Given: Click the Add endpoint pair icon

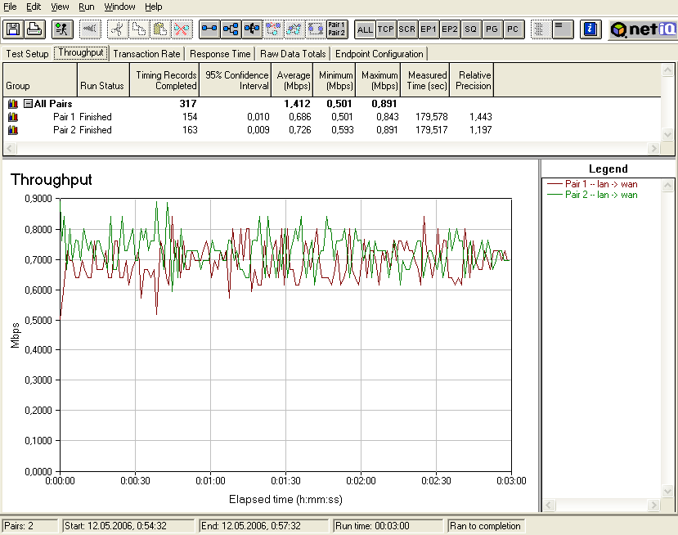Looking at the screenshot, I should [209, 29].
